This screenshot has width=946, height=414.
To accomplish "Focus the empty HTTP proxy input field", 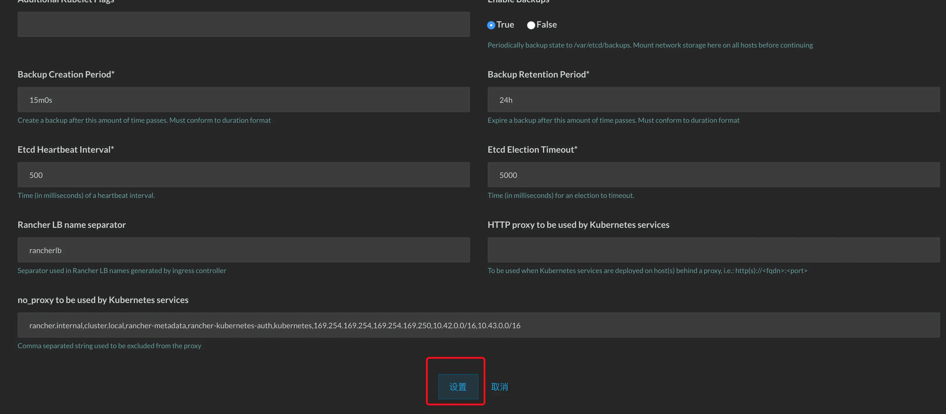I will coord(713,250).
